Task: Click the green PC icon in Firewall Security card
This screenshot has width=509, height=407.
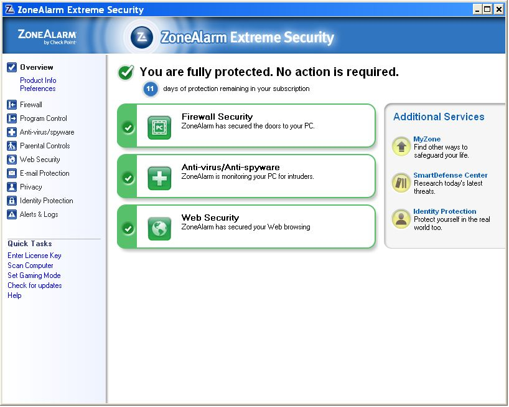Action: (159, 127)
